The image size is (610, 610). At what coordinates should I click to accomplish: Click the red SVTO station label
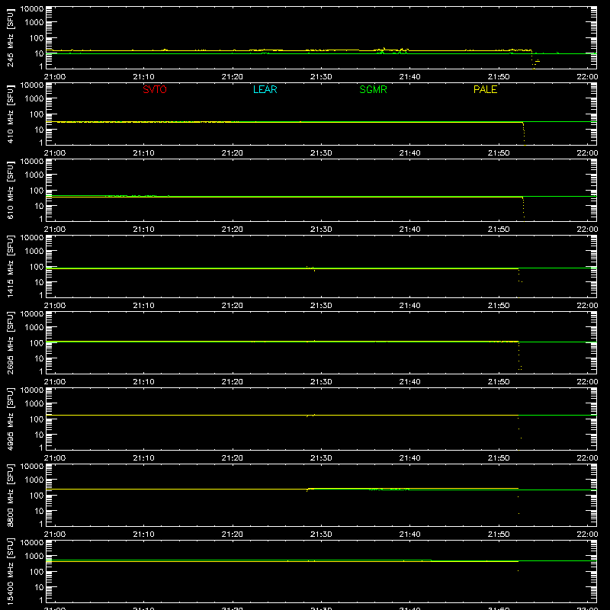155,89
